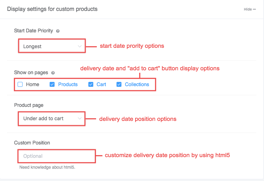This screenshot has width=264, height=181.
Task: Collapse the display settings panel via Hide
Action: (x=247, y=9)
